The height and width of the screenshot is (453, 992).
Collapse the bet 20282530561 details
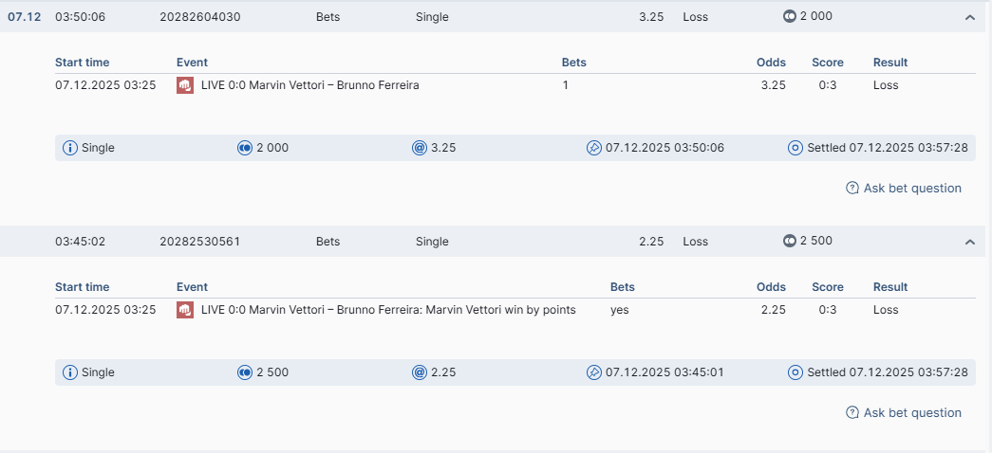(x=969, y=242)
